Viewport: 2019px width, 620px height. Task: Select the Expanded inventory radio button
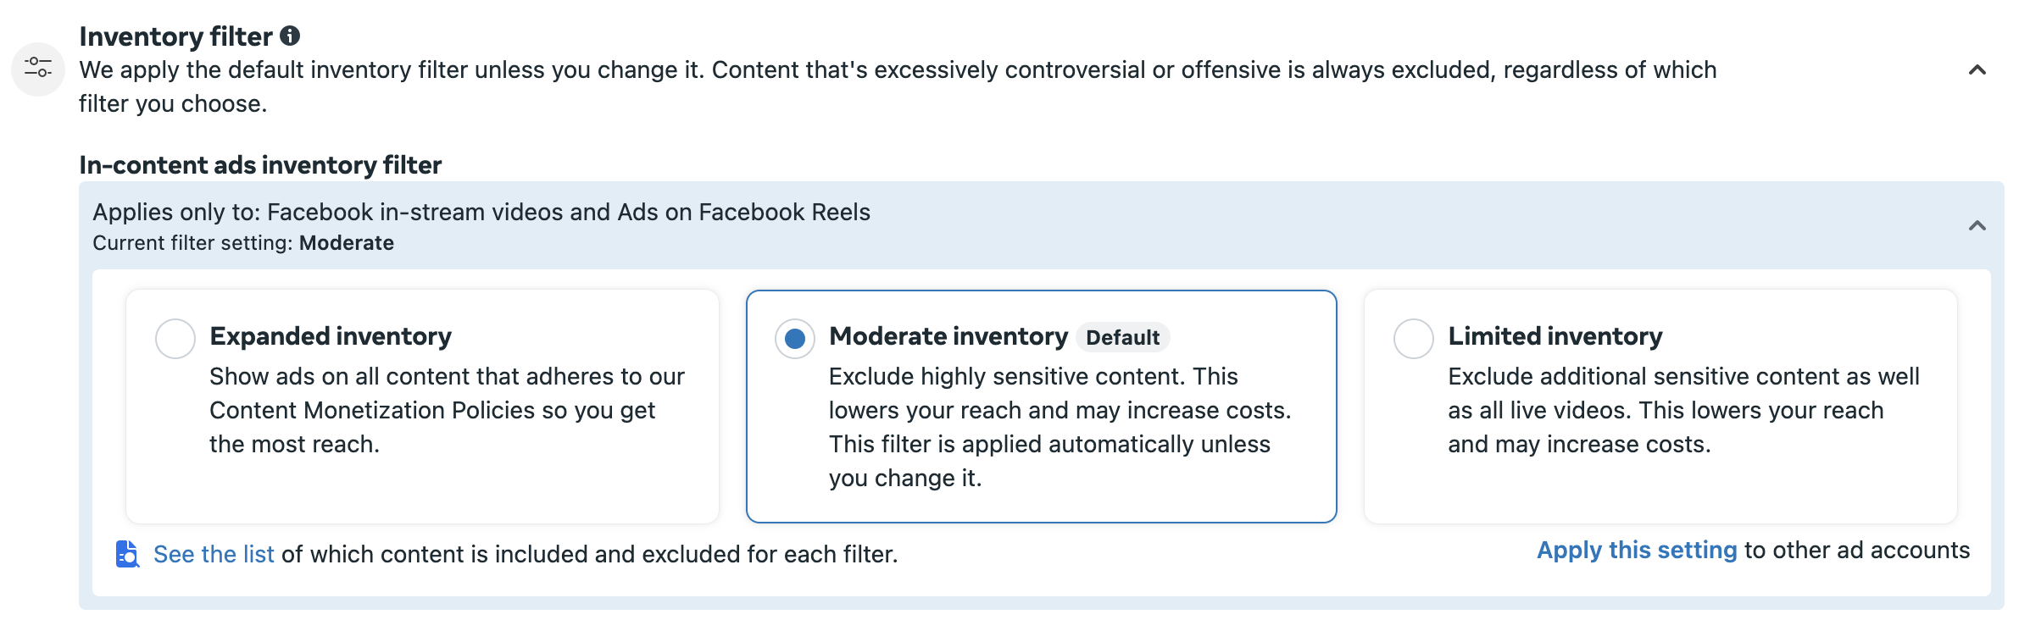175,339
